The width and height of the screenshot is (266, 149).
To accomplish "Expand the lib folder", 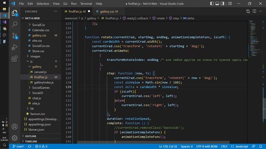I will point(32,108).
